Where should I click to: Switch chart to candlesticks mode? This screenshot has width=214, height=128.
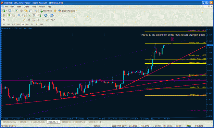coord(9,15)
